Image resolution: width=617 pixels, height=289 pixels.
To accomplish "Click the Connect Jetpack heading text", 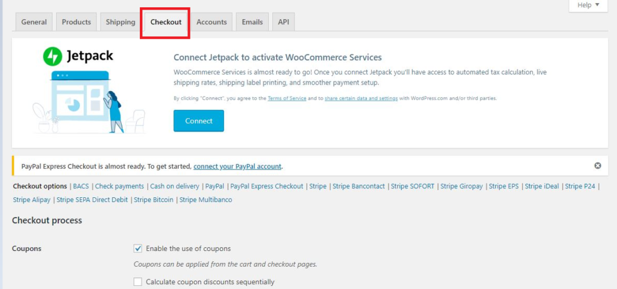I will point(278,57).
